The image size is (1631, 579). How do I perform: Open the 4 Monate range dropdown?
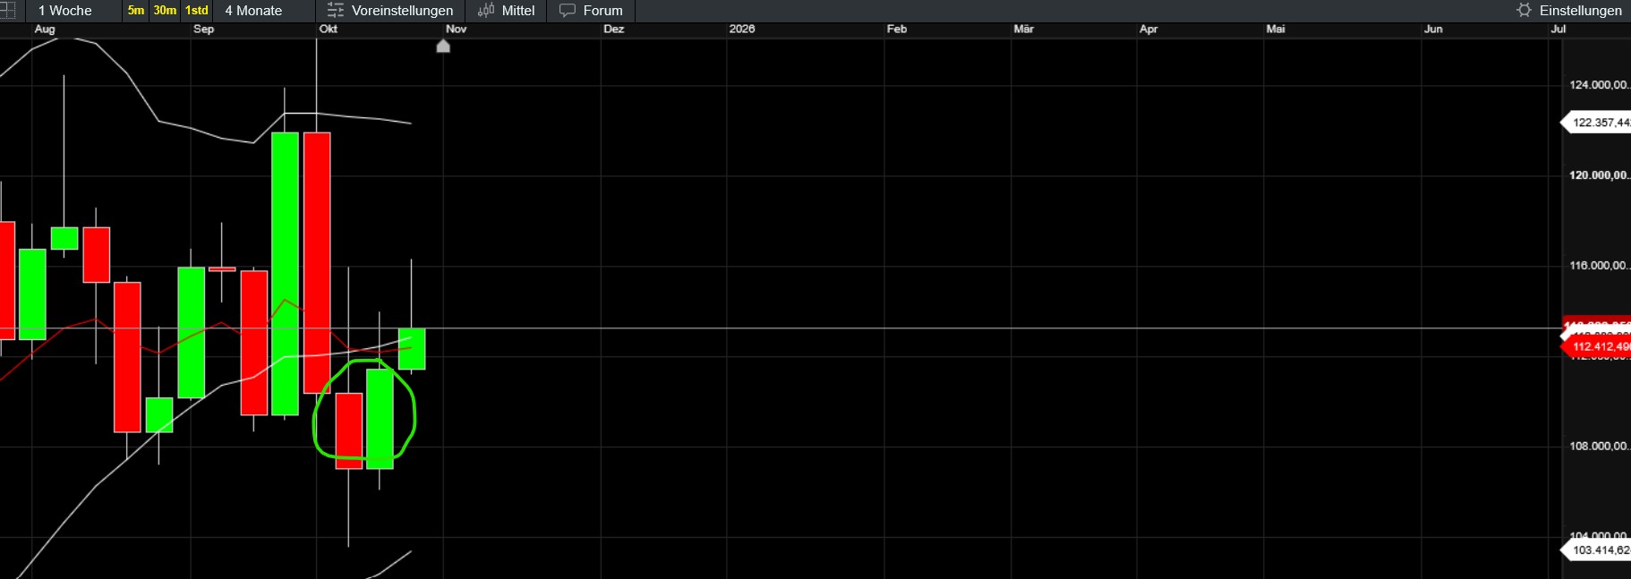pyautogui.click(x=253, y=11)
